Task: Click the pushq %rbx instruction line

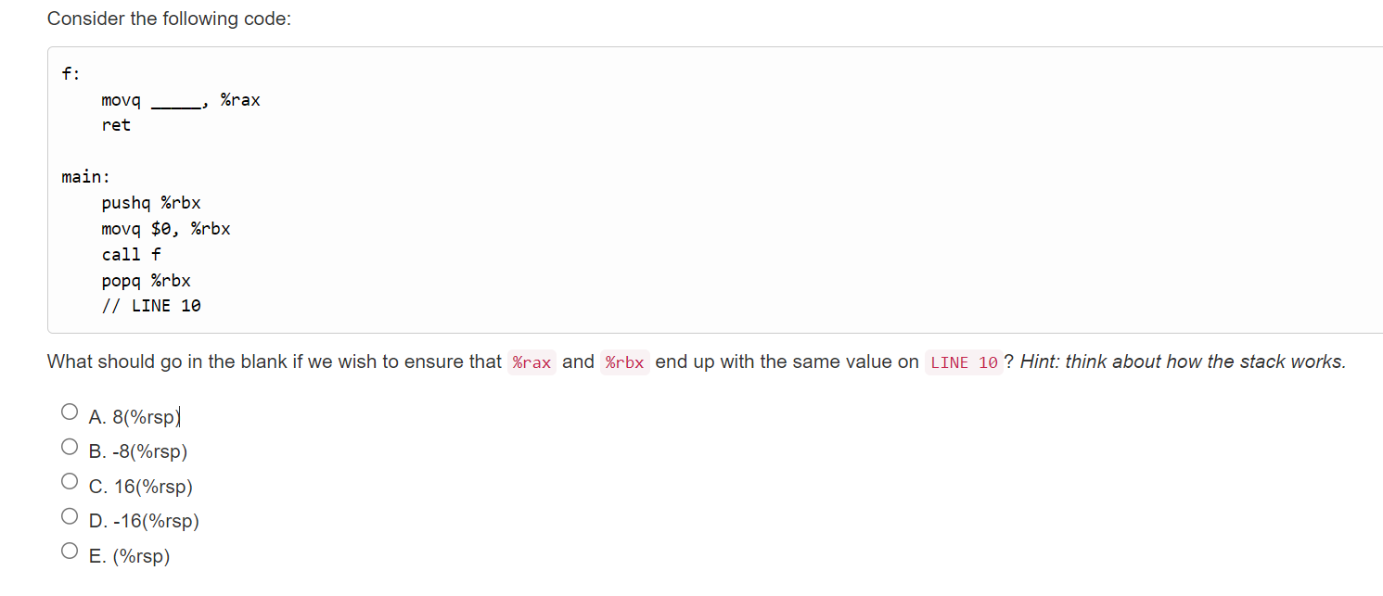Action: 151,202
